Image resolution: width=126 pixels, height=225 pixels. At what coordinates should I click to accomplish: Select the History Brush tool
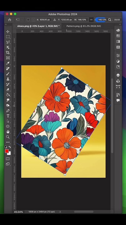point(8,84)
